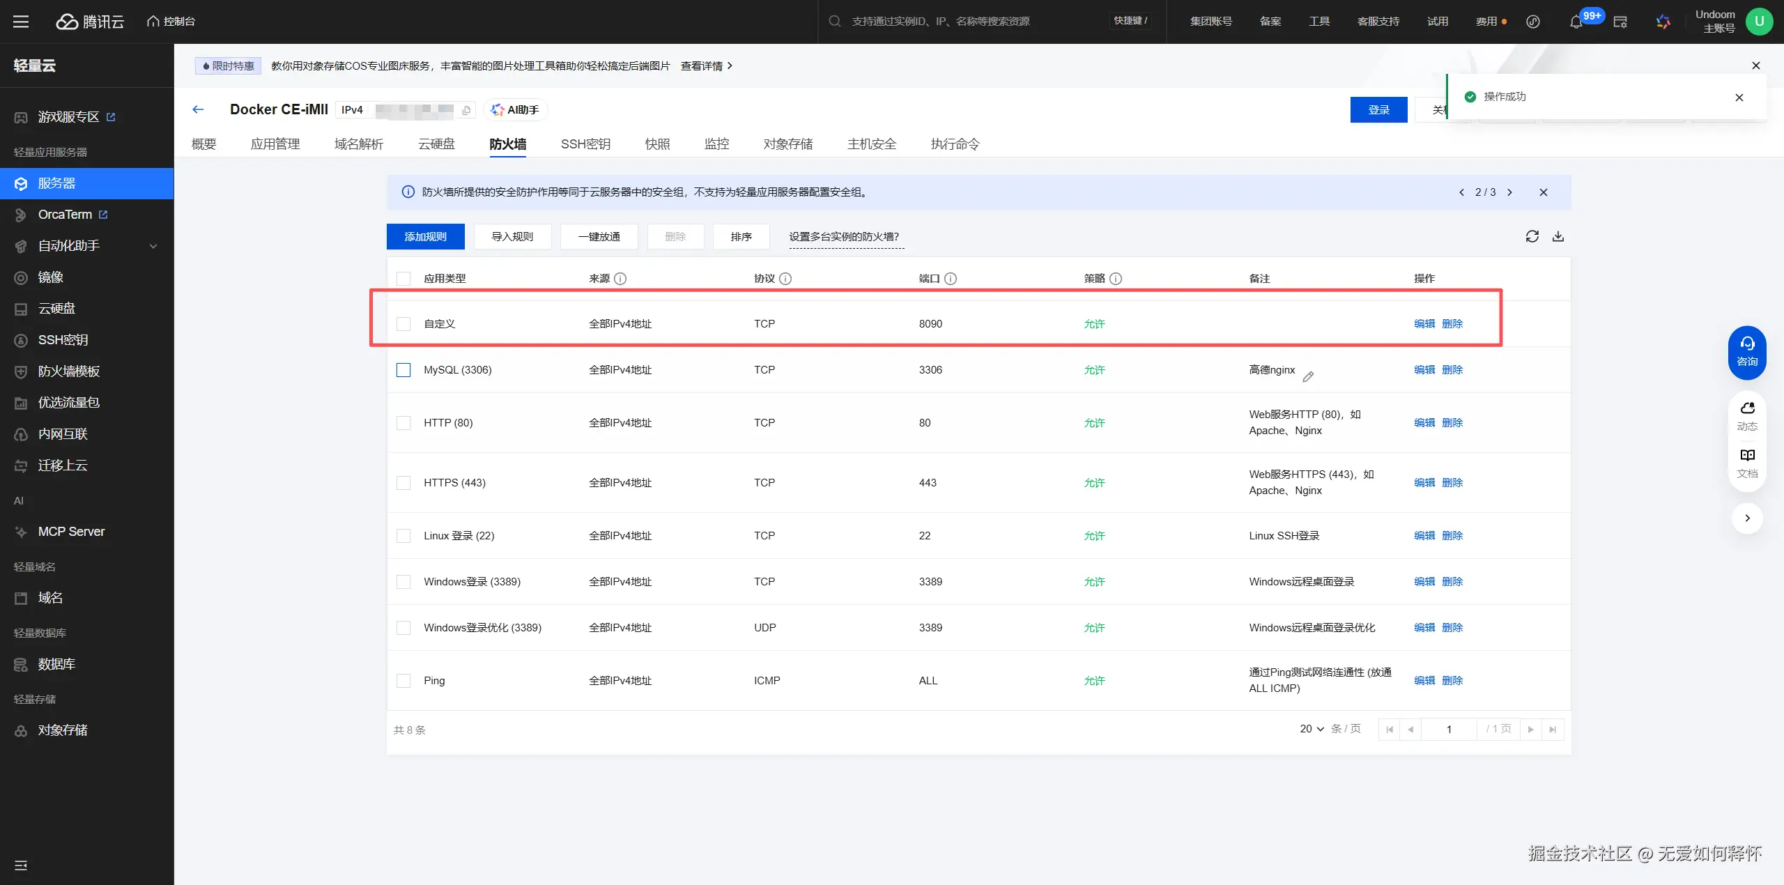Copy the IPv4 address using the copy icon
Viewport: 1784px width, 885px height.
pos(466,110)
